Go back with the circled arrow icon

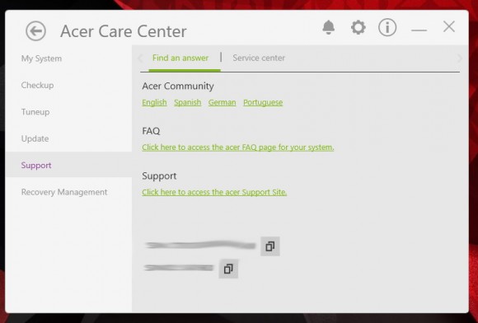point(36,31)
